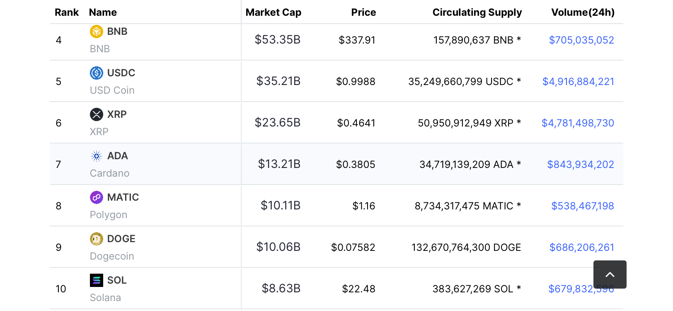
Task: Sort by Market Cap column header
Action: click(274, 12)
